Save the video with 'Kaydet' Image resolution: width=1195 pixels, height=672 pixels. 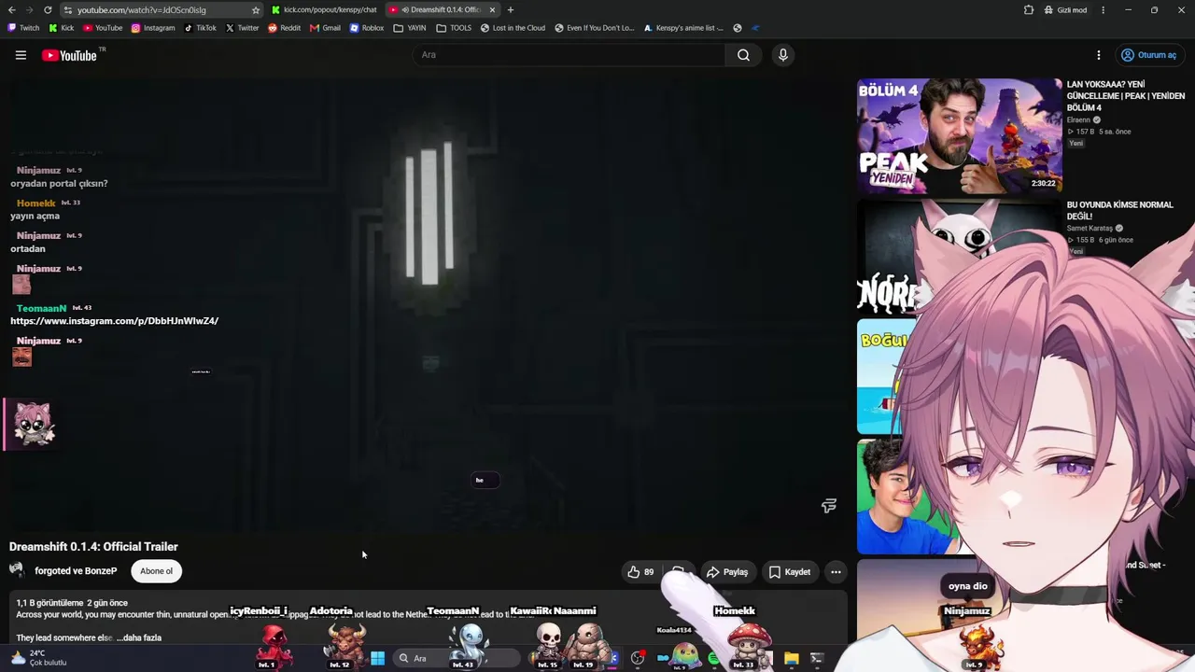pos(790,572)
